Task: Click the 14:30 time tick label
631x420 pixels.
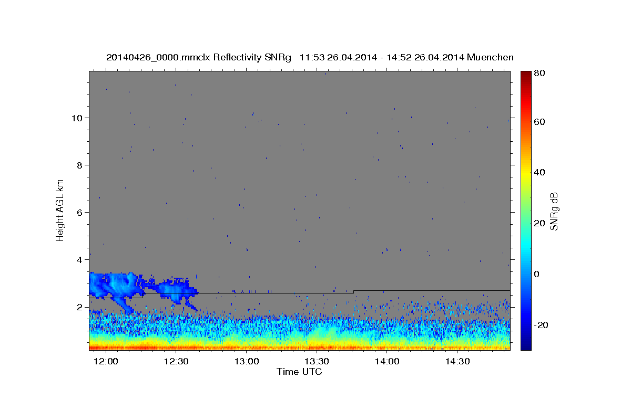Action: [x=457, y=362]
